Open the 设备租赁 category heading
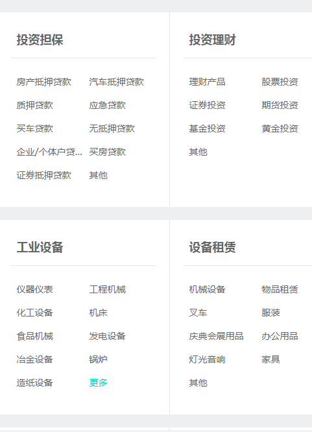The width and height of the screenshot is (312, 432). click(212, 247)
